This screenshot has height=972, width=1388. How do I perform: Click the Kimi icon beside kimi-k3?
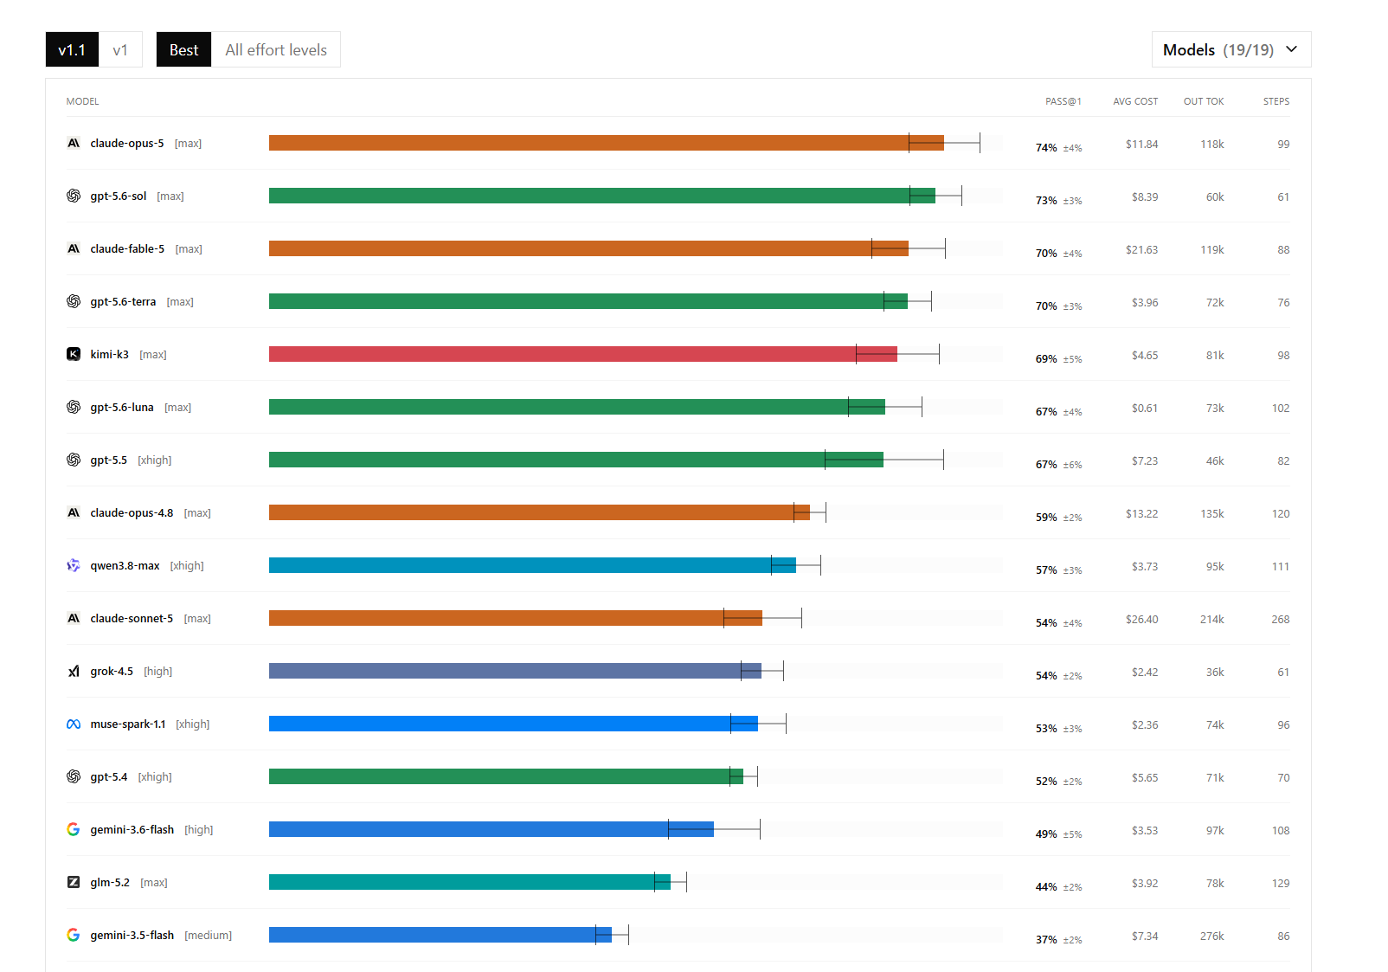click(74, 354)
